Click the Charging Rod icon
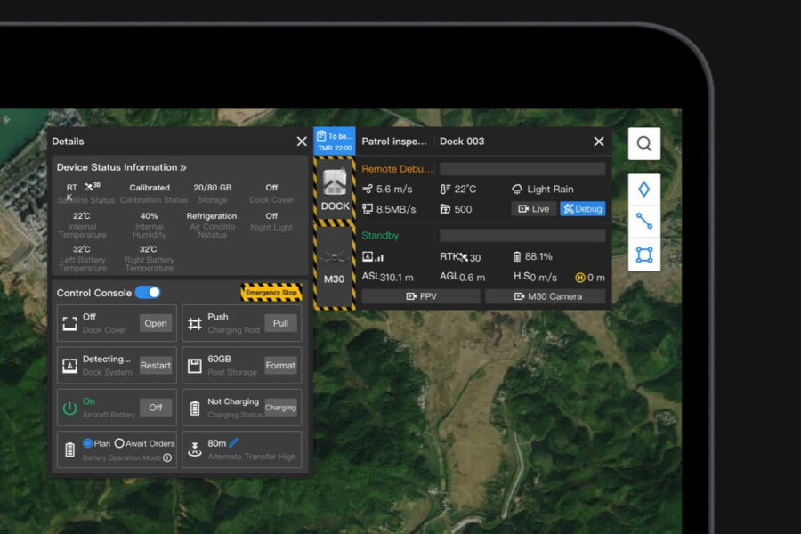Image resolution: width=801 pixels, height=534 pixels. click(195, 323)
